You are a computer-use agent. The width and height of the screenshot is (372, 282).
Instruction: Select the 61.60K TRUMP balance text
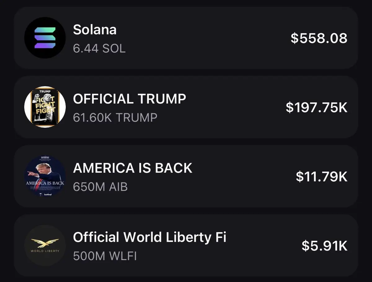(115, 117)
